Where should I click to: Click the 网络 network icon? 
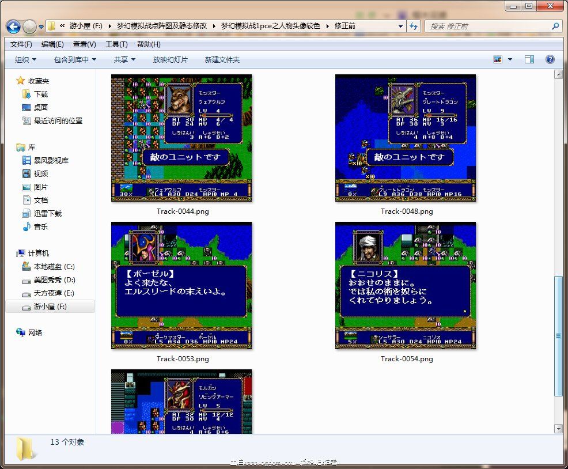[35, 332]
